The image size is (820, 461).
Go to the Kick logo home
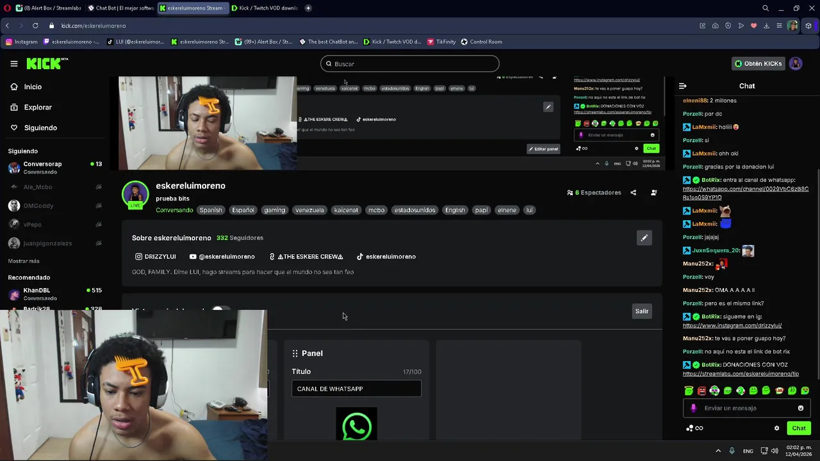click(x=47, y=63)
